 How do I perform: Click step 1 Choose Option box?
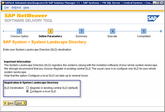[x=19, y=31]
